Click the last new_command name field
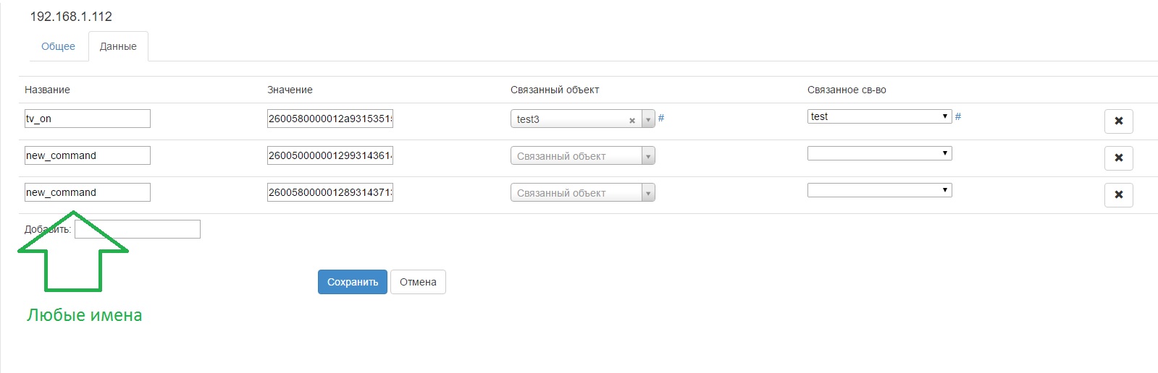Screen dimensions: 1158x373 [88, 192]
